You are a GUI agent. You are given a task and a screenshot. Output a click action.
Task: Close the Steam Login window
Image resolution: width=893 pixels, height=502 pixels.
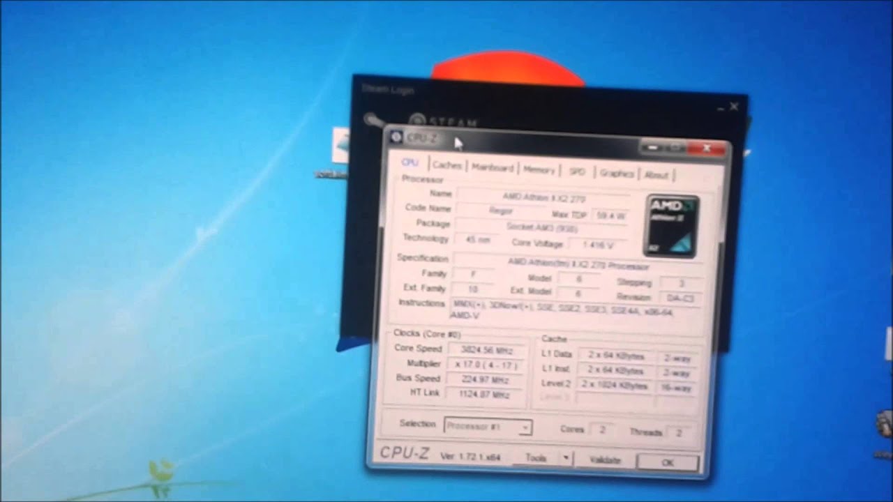(734, 107)
